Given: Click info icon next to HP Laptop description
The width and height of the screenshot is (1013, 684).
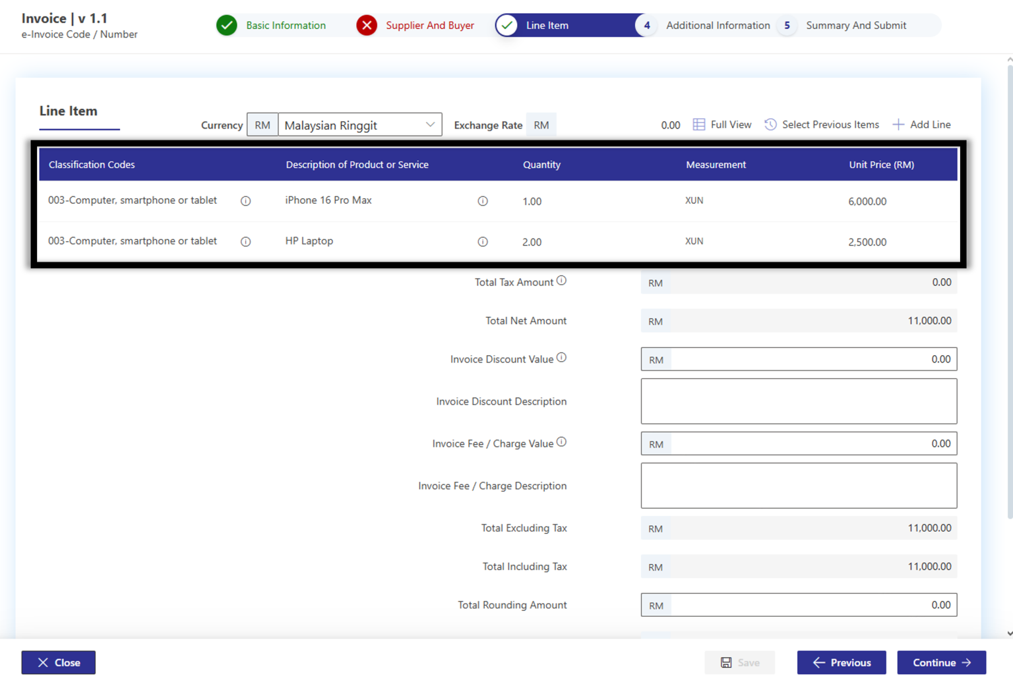Looking at the screenshot, I should (x=483, y=241).
